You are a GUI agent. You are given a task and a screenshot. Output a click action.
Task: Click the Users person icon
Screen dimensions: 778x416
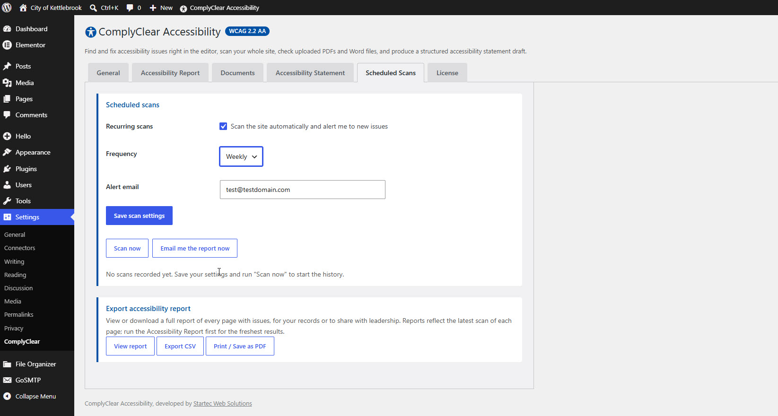[7, 185]
